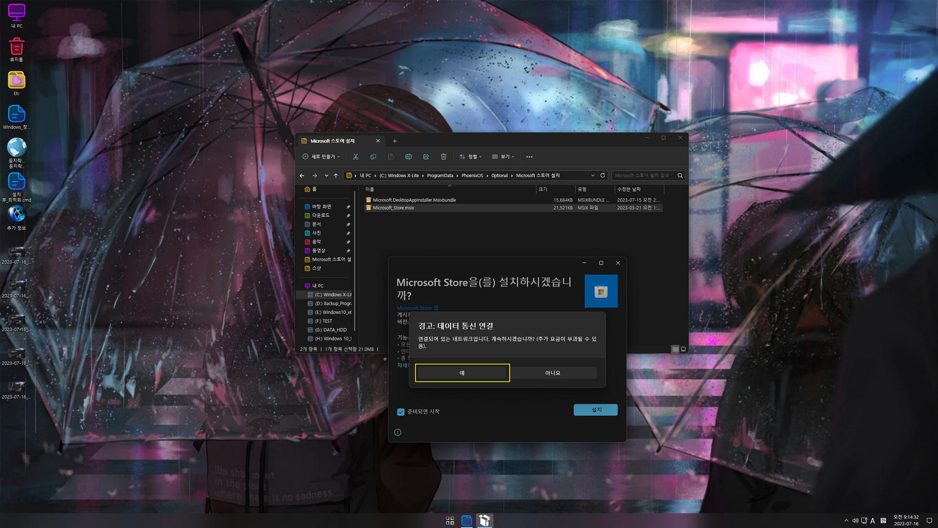Screen dimensions: 938x528
Task: Click the Microsoft Store logo tile in installer
Action: coord(601,291)
